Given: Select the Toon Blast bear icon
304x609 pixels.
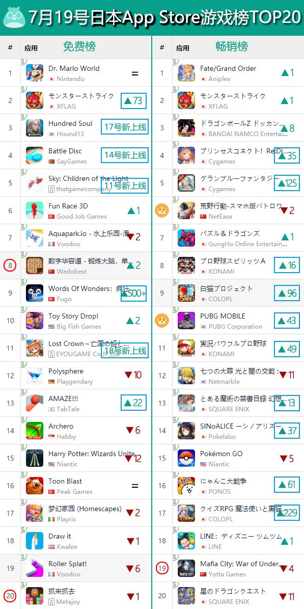Looking at the screenshot, I should click(35, 486).
